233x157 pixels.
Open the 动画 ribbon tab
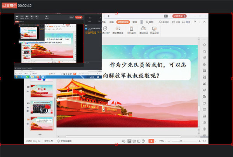coord(111,22)
